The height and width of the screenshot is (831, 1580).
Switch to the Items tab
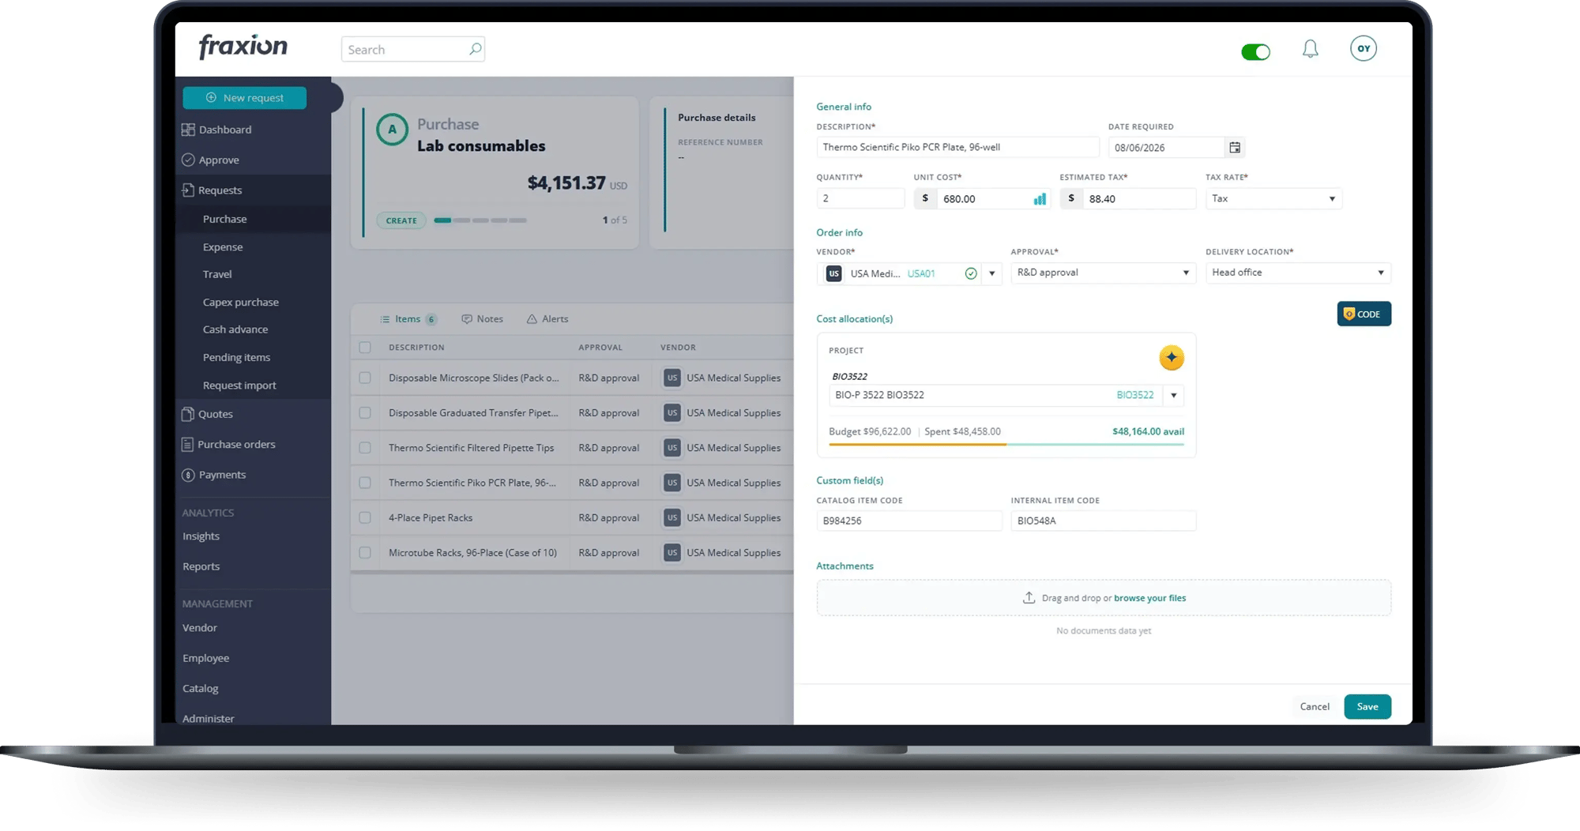click(408, 319)
